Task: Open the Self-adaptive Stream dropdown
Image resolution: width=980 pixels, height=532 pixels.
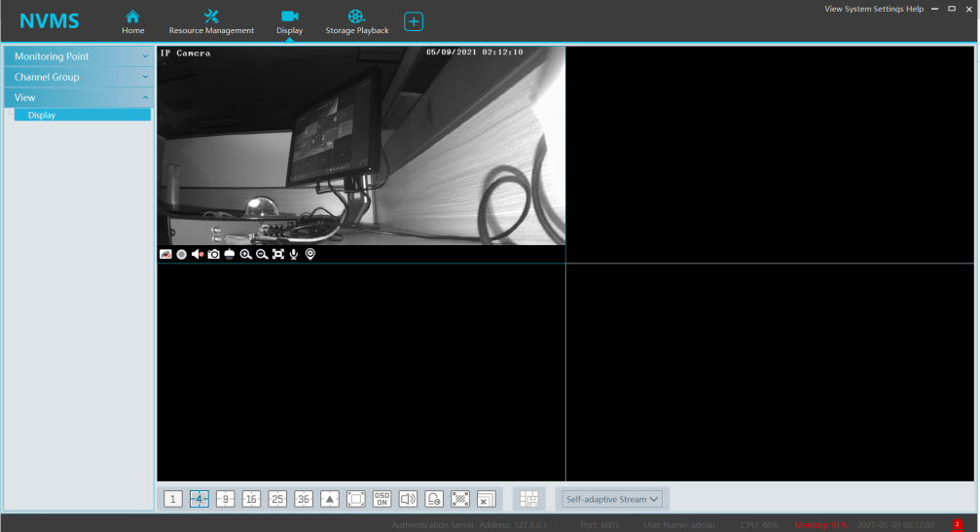Action: click(x=612, y=499)
